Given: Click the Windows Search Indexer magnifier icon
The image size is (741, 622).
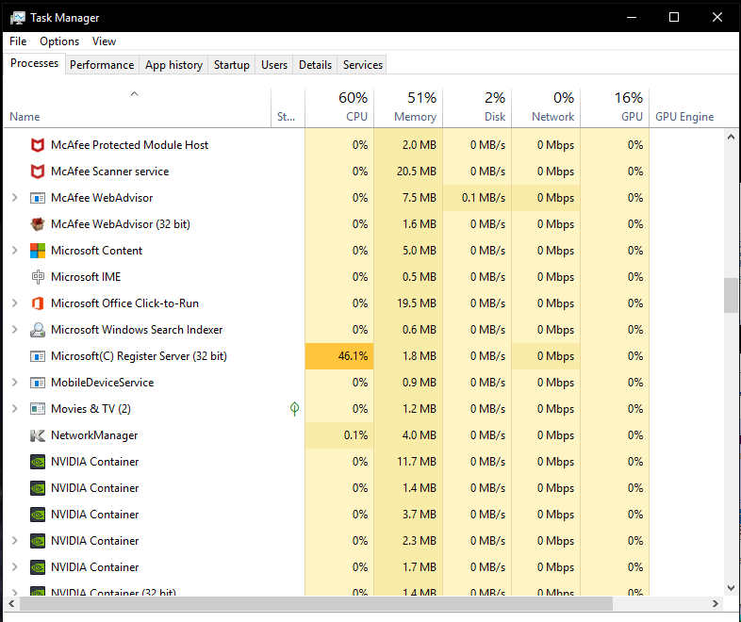Looking at the screenshot, I should [38, 330].
